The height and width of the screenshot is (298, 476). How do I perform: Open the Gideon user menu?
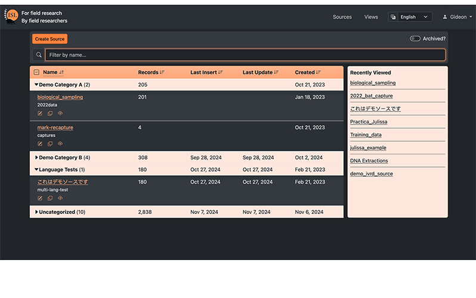coord(458,17)
